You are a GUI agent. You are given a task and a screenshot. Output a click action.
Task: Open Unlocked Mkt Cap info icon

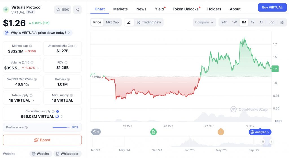coord(76,46)
